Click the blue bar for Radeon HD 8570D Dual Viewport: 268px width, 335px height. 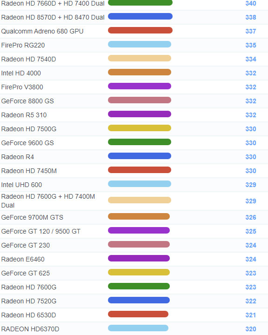140,16
